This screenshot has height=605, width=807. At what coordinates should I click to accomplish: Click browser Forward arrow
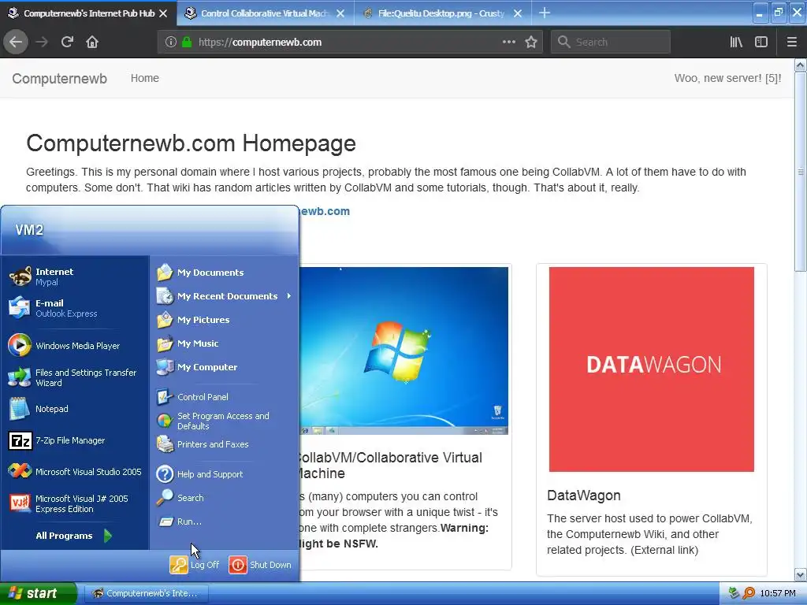[42, 43]
